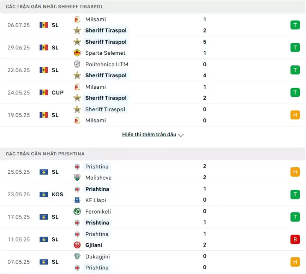306x274 pixels.
Task: Select KOS competition label on 23.05.25 row
Action: [x=57, y=194]
